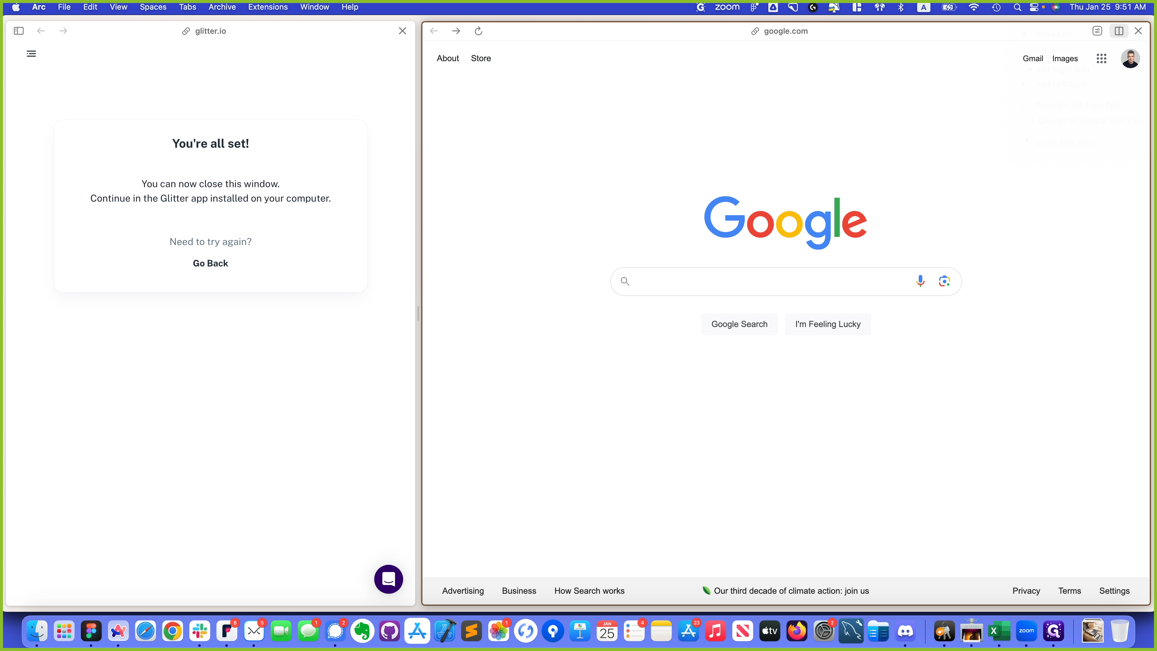
Task: Click the voice search microphone icon
Action: [920, 281]
